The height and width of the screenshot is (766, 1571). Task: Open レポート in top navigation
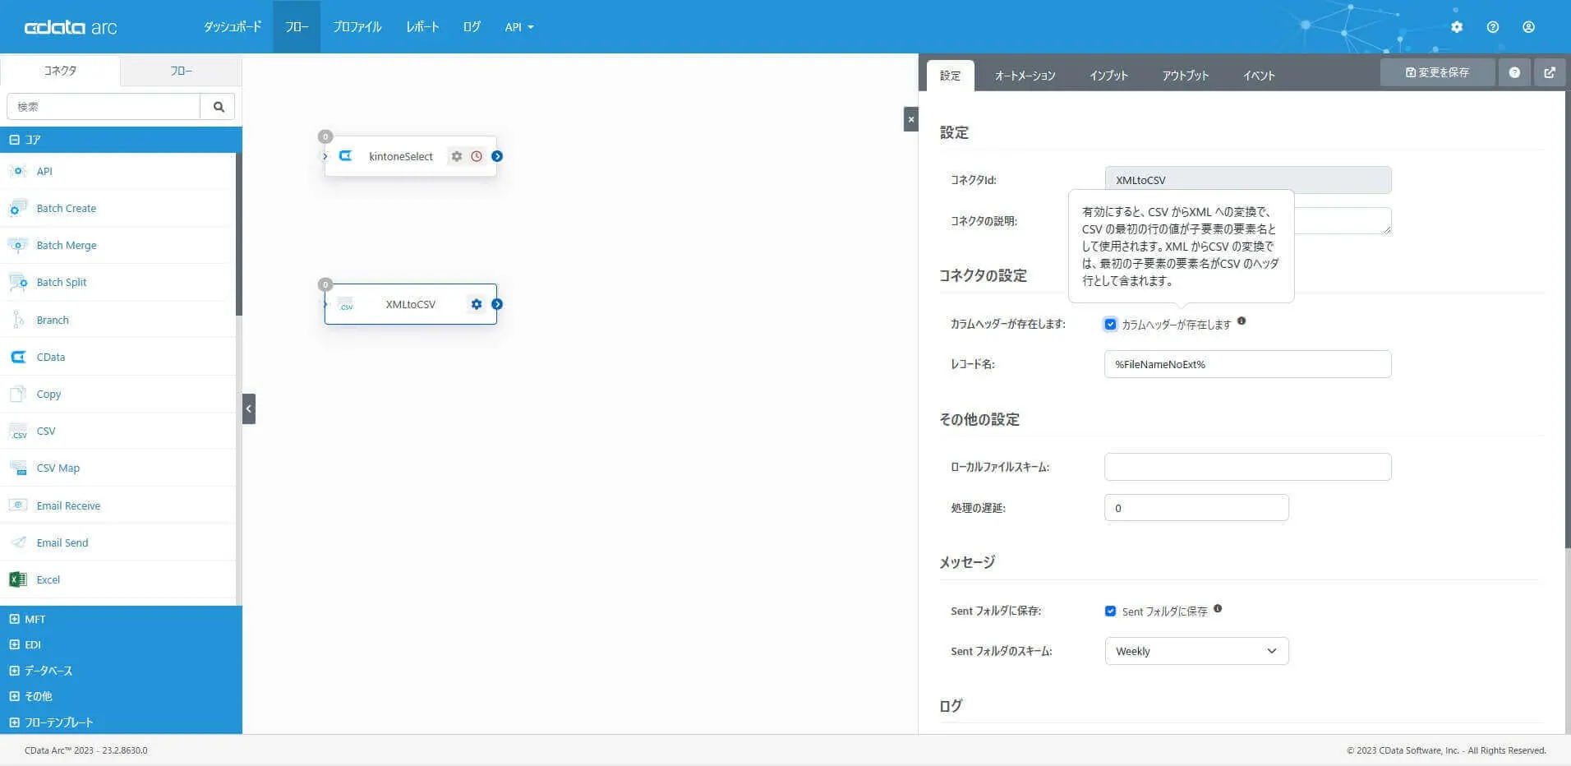click(422, 27)
